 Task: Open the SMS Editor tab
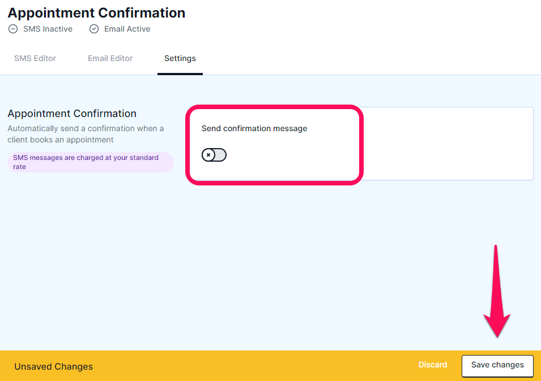click(x=35, y=58)
